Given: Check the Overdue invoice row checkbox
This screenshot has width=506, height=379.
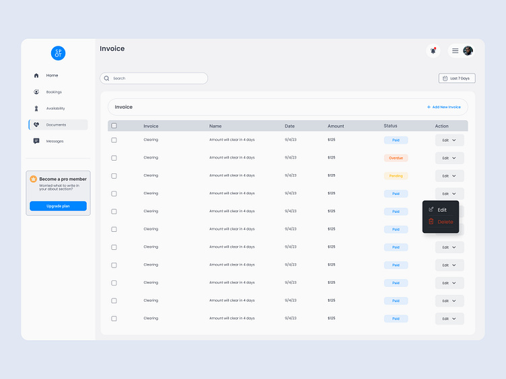Looking at the screenshot, I should click(x=114, y=158).
